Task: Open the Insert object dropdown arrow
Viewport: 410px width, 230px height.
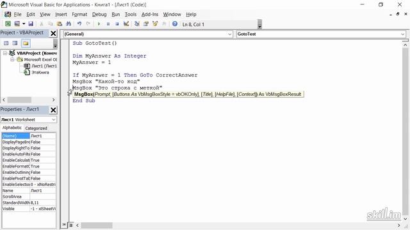Action: 24,24
